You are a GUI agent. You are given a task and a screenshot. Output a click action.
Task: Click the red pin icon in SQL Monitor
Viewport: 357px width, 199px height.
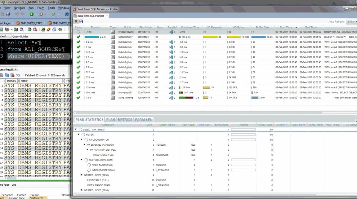pos(76,21)
